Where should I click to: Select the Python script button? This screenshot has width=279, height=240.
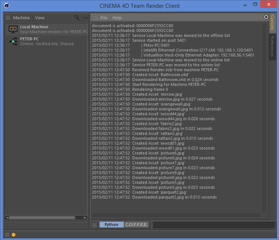[111, 225]
